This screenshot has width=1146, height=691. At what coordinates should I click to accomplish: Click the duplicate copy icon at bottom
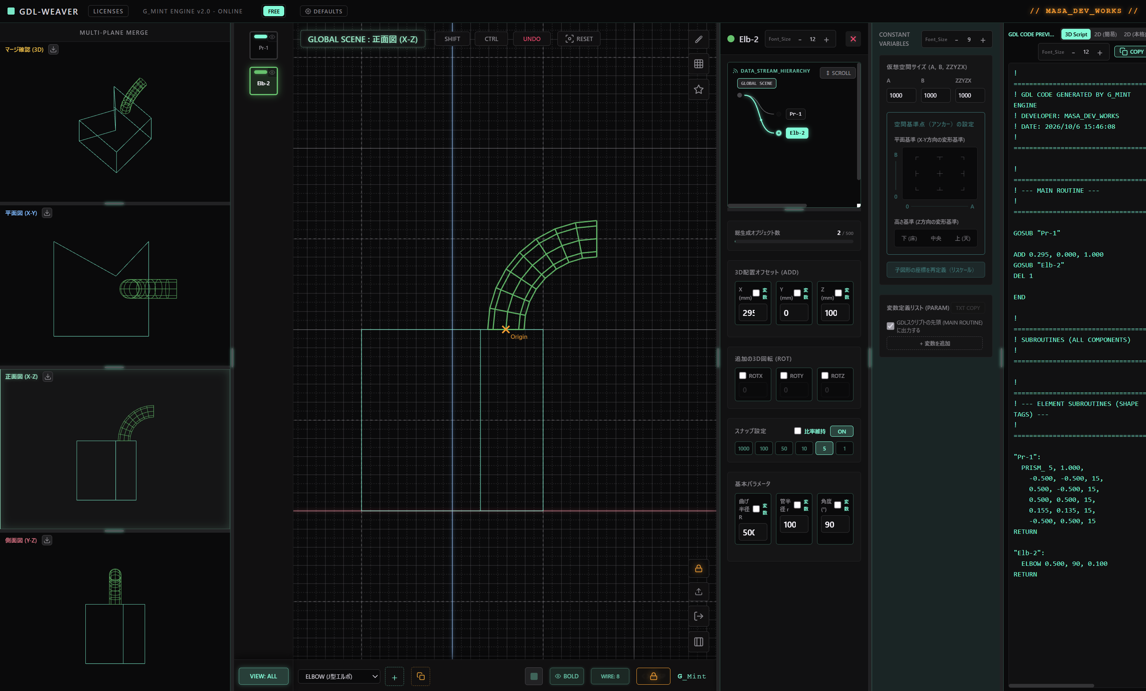coord(421,677)
